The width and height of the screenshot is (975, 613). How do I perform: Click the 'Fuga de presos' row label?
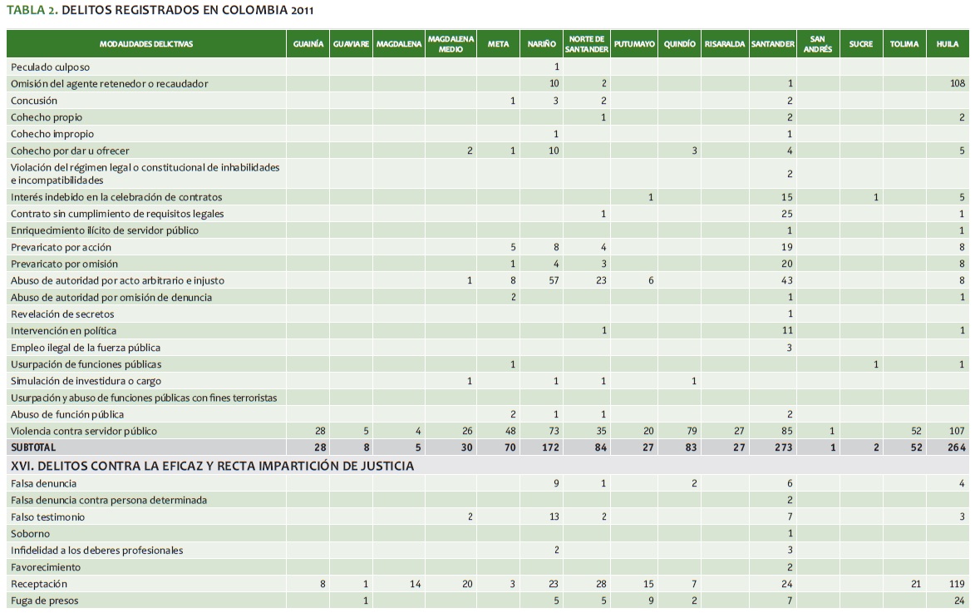pos(44,601)
